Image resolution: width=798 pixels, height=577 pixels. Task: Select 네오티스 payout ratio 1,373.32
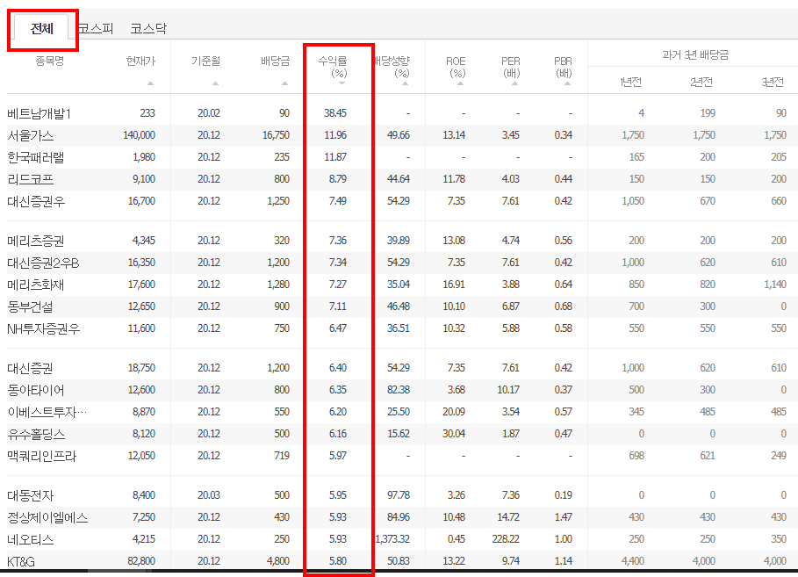(392, 539)
